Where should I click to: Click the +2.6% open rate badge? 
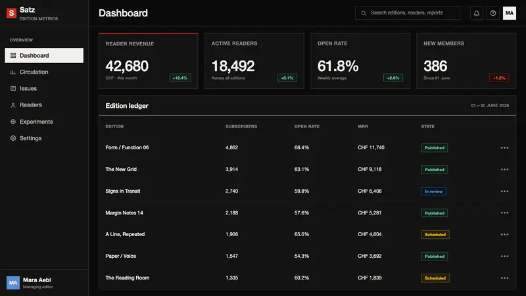393,78
